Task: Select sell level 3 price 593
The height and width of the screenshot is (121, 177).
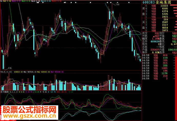Action: (x=154, y=11)
